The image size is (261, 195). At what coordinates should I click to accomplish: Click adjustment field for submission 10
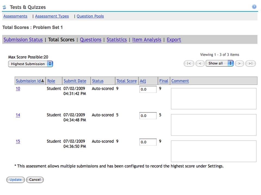point(148,89)
